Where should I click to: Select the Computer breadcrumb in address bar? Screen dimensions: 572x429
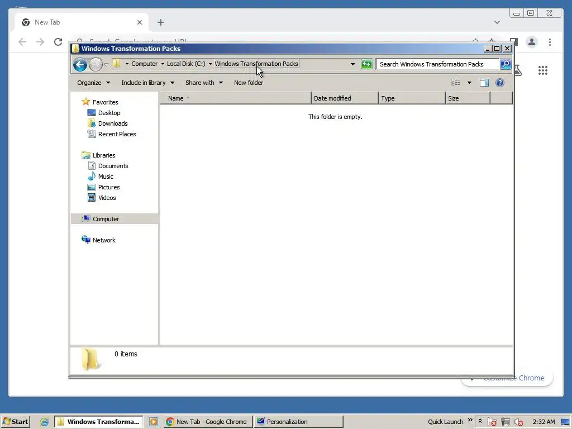[145, 64]
